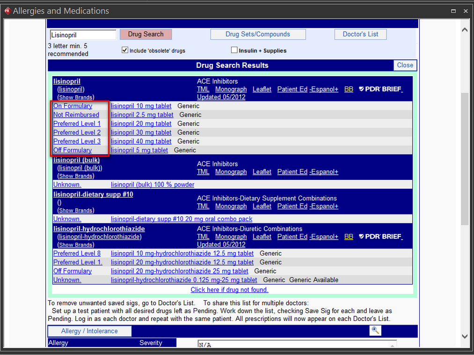Maximize the Allergies and Medications window
Viewport: 474px width, 355px height.
(453, 11)
